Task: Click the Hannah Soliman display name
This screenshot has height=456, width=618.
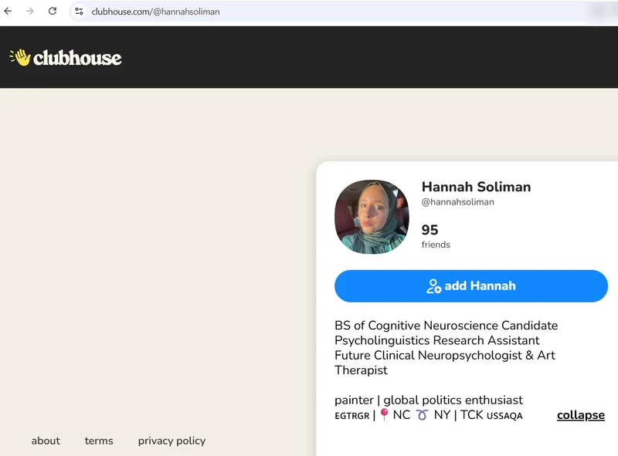Action: pos(476,187)
